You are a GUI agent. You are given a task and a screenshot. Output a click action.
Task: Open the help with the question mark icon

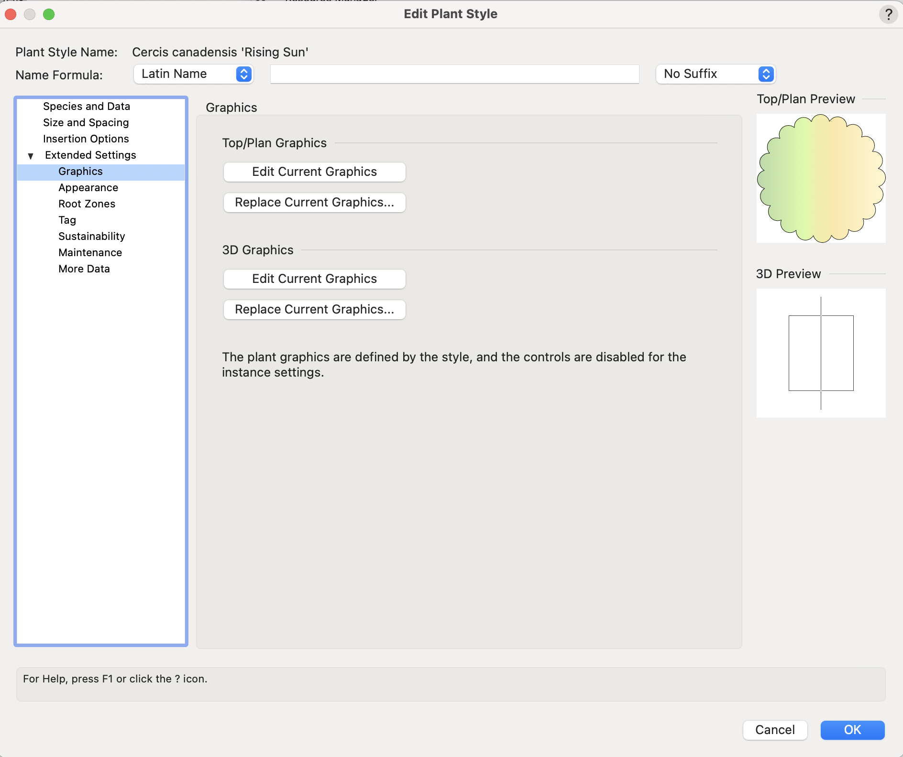click(x=888, y=14)
